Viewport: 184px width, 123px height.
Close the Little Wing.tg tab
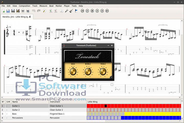(30, 17)
